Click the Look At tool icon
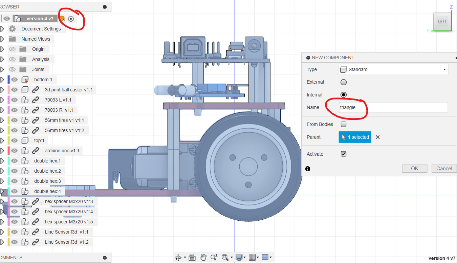 click(x=192, y=258)
